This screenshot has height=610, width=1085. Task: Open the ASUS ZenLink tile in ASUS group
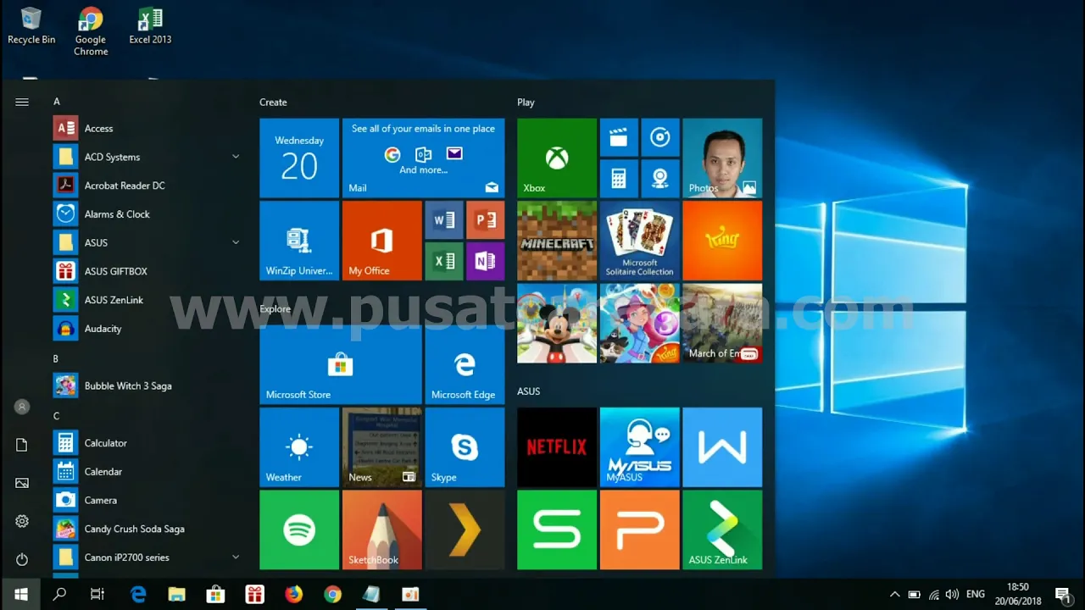point(722,530)
